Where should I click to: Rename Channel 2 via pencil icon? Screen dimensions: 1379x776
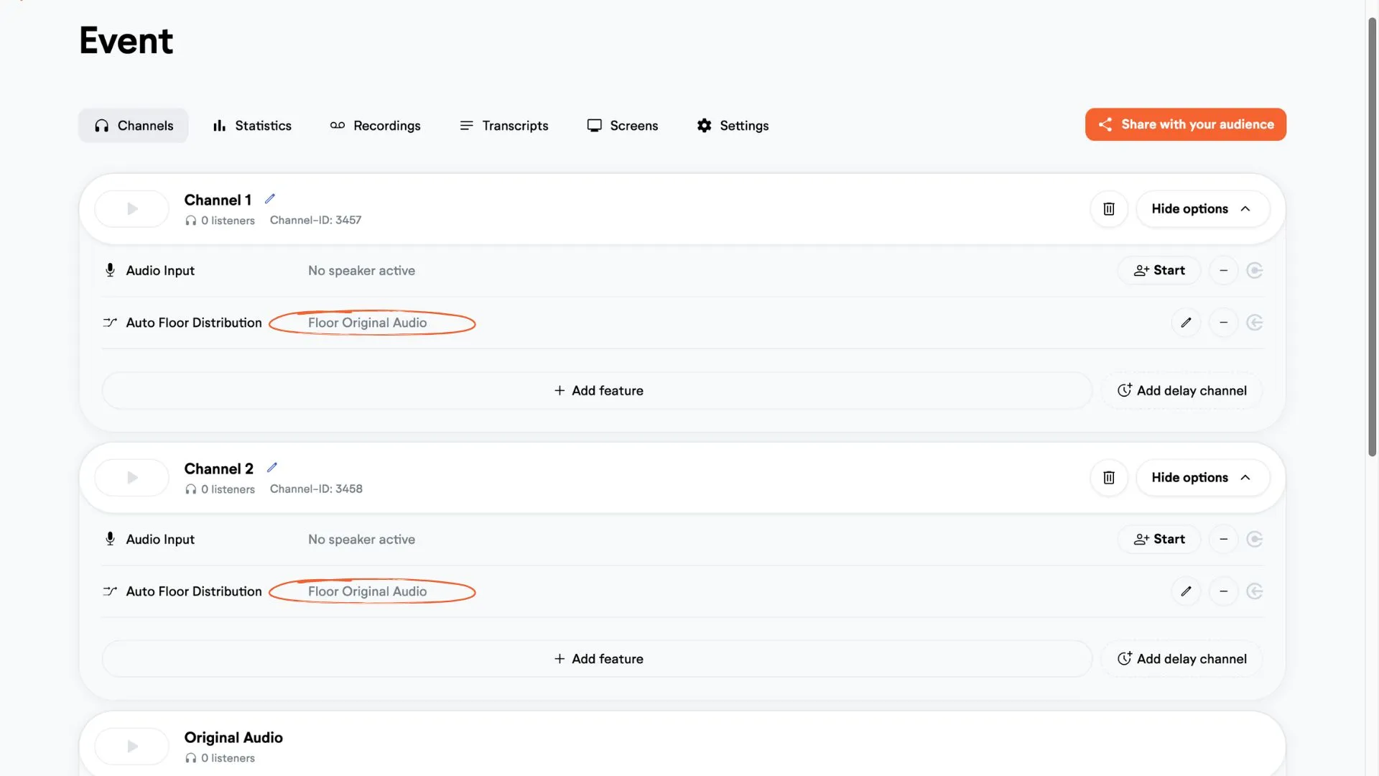(x=272, y=468)
